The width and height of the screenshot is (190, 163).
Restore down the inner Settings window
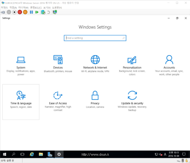tap(177, 18)
